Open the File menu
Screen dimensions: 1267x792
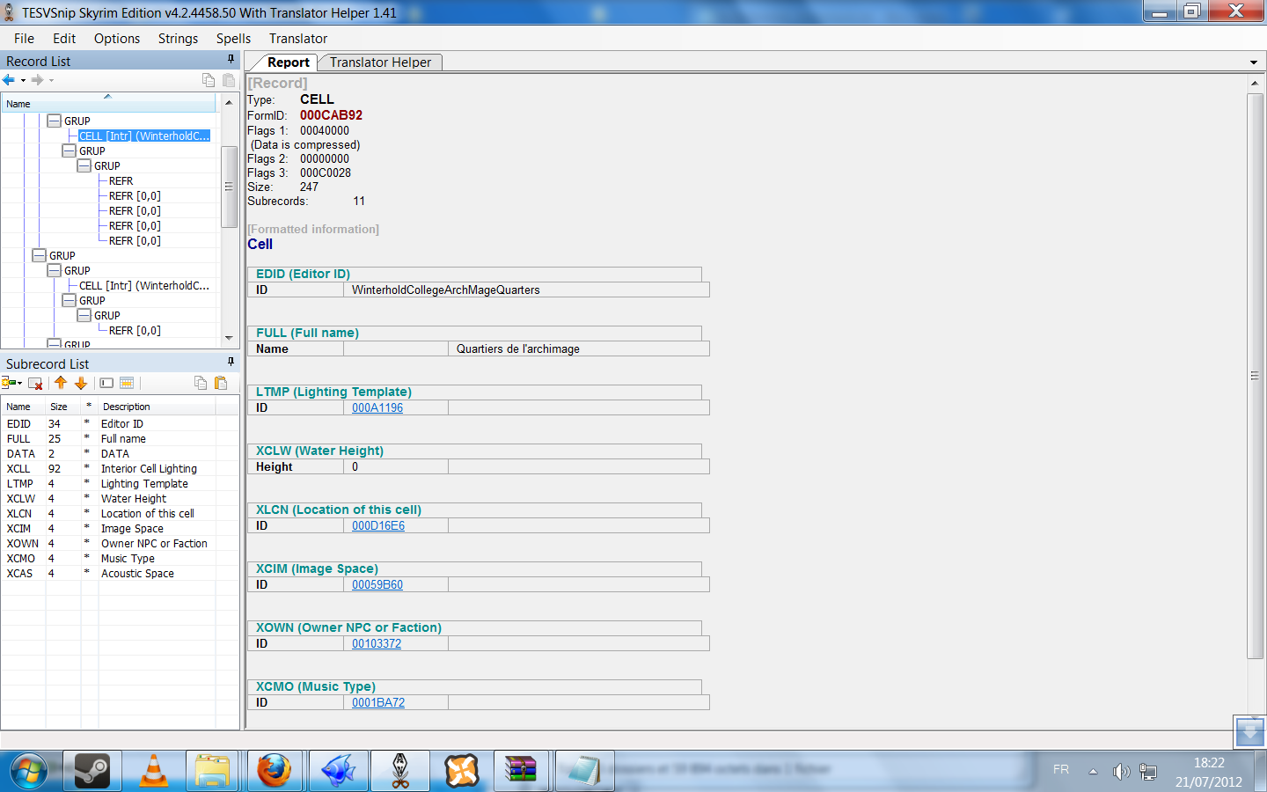[24, 39]
